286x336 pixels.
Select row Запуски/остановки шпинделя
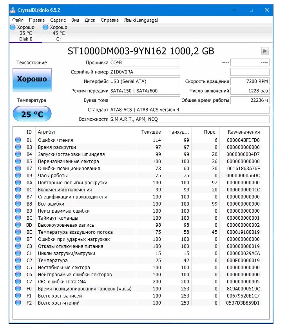click(138, 154)
